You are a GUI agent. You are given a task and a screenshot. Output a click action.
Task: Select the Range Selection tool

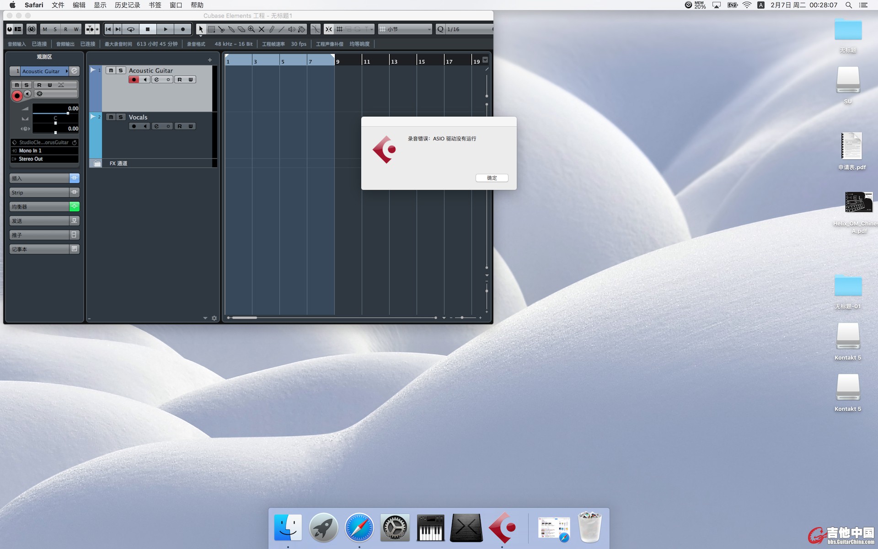tap(211, 29)
